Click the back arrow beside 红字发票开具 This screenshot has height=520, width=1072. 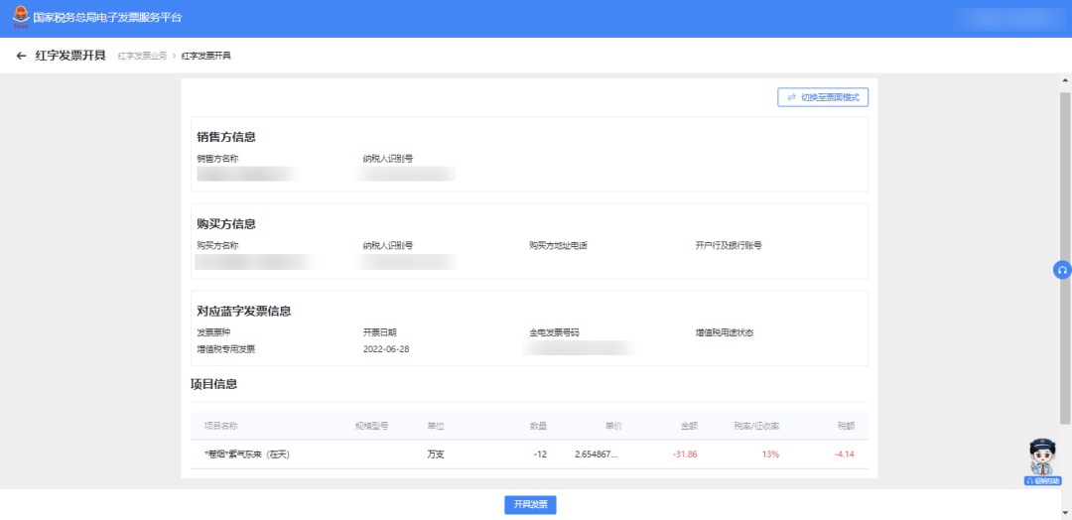pos(21,56)
